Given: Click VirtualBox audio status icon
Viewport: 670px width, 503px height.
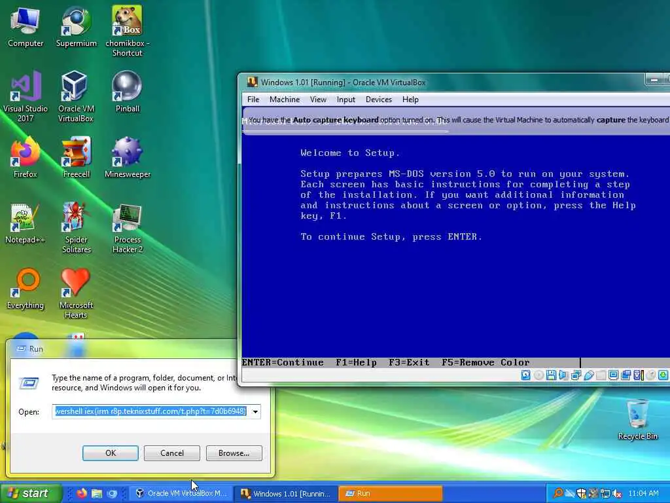Looking at the screenshot, I should pyautogui.click(x=563, y=375).
